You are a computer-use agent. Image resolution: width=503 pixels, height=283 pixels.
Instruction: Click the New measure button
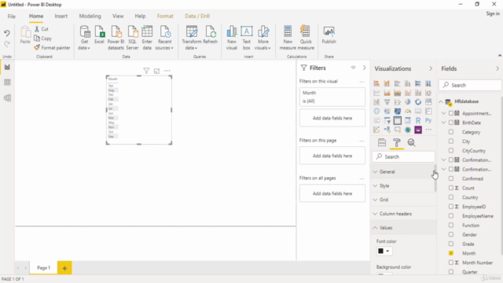288,38
